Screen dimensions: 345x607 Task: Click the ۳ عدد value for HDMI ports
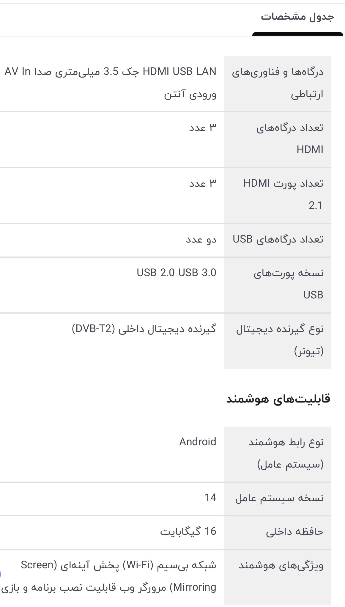(x=203, y=128)
